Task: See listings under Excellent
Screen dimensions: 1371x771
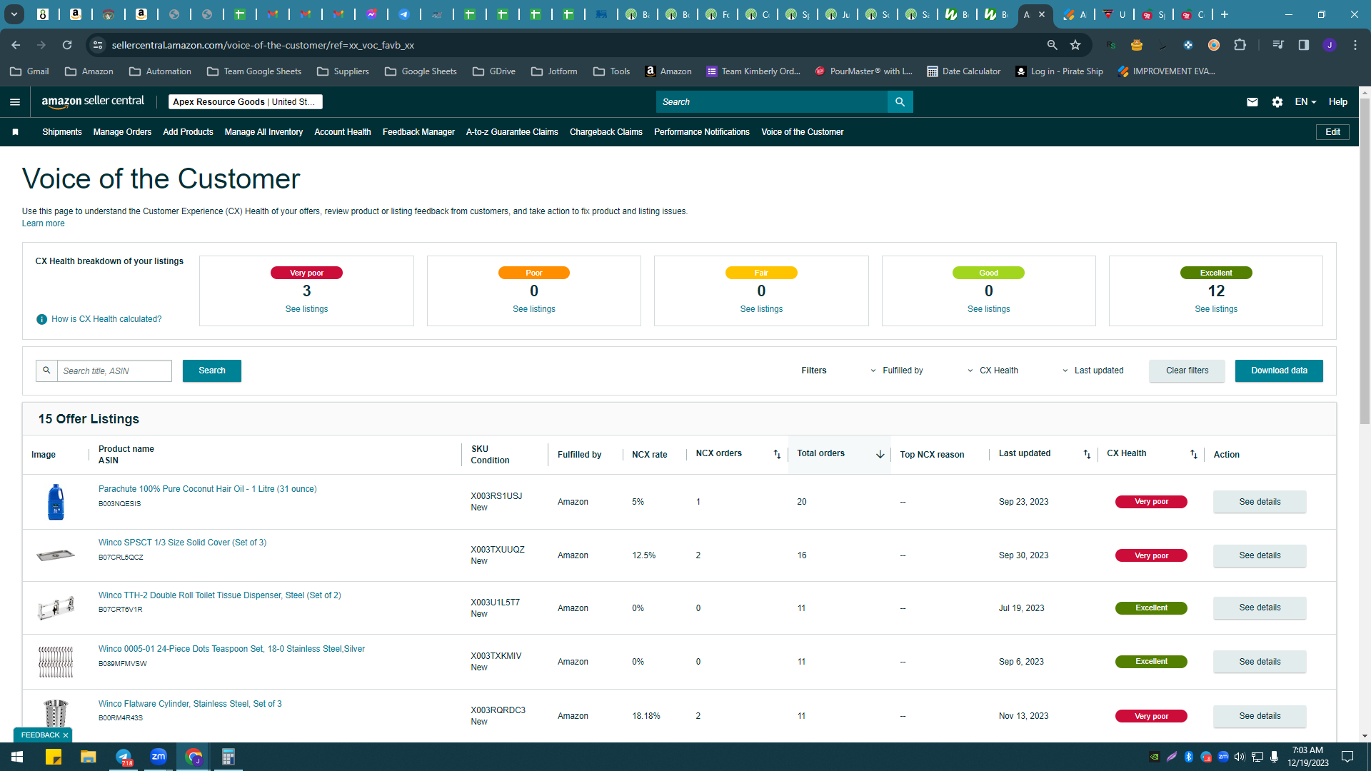Action: 1216,309
